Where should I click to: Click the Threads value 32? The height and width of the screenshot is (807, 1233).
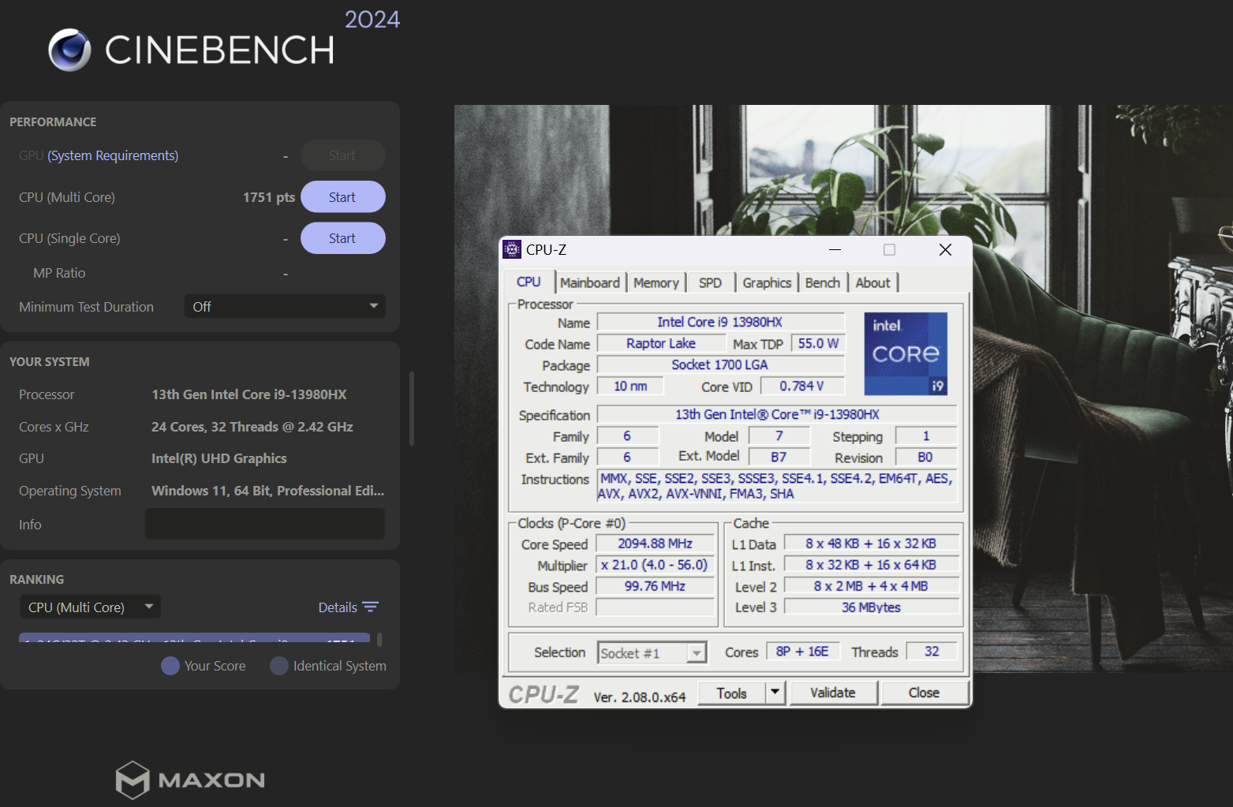pyautogui.click(x=932, y=652)
